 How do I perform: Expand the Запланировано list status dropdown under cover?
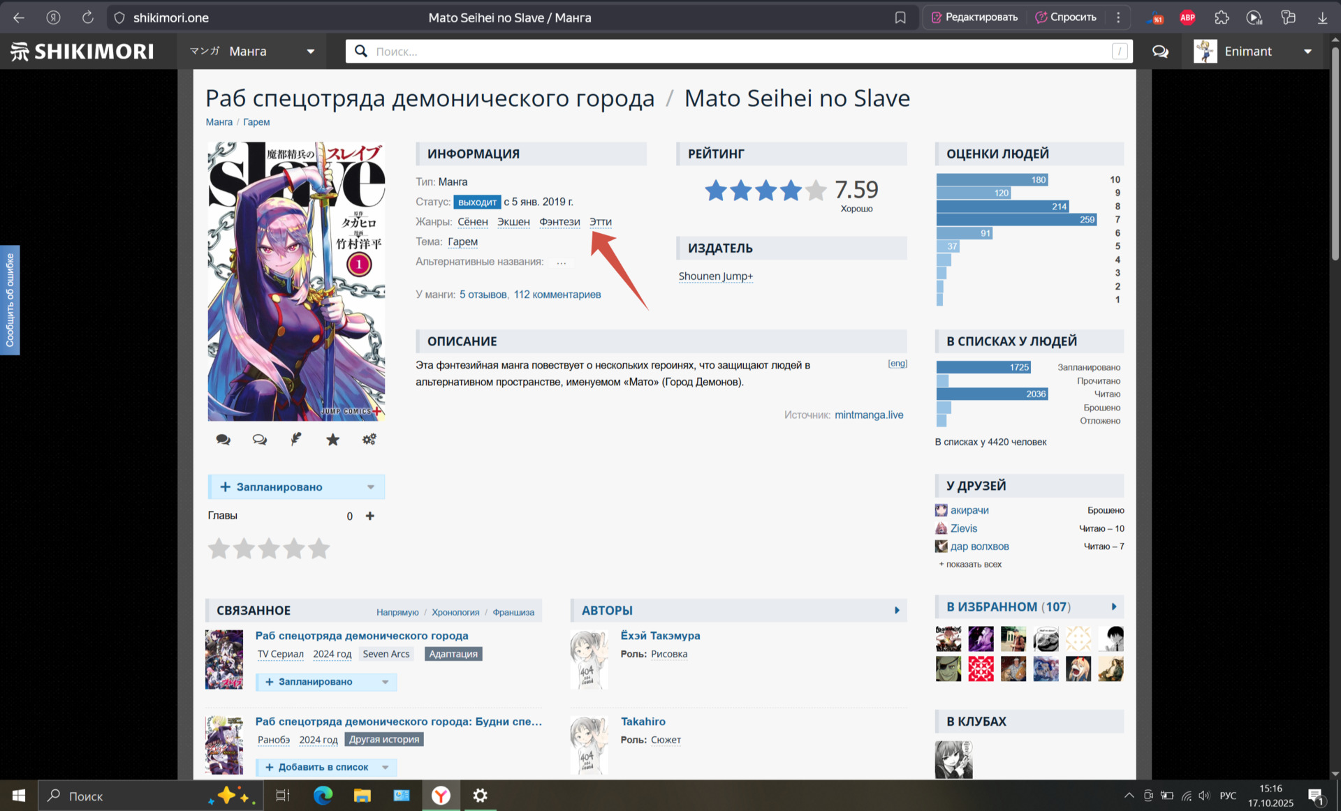click(371, 487)
